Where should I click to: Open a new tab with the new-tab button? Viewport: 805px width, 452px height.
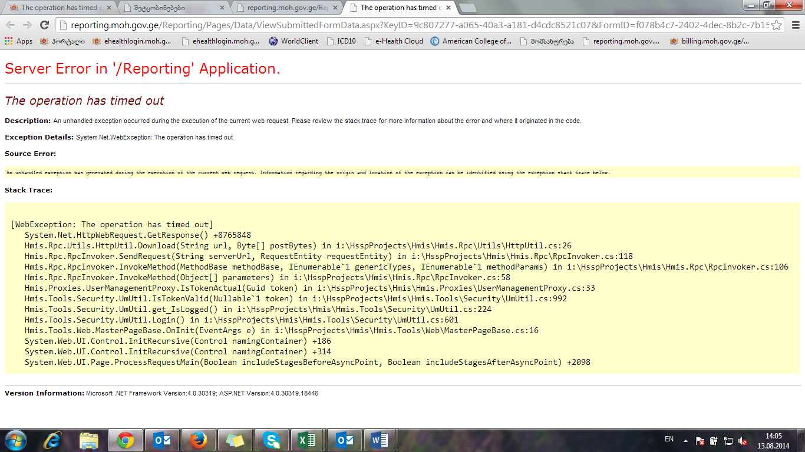point(467,8)
